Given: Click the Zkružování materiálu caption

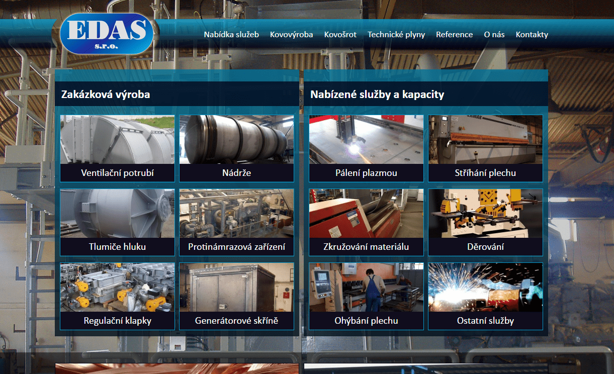Looking at the screenshot, I should [366, 247].
